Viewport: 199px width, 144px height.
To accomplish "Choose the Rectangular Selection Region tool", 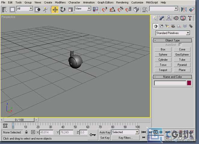I will (x=12, y=10).
